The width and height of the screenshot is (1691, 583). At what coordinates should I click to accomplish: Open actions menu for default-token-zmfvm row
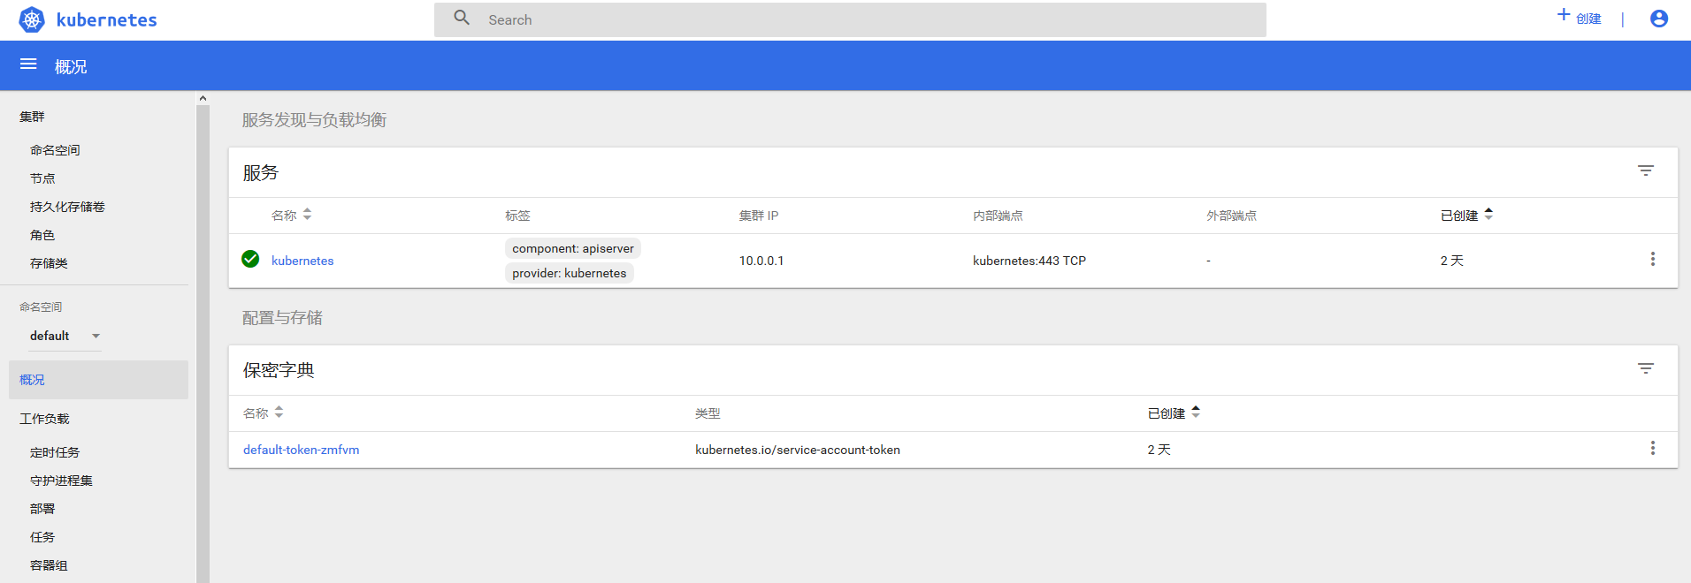[1652, 448]
